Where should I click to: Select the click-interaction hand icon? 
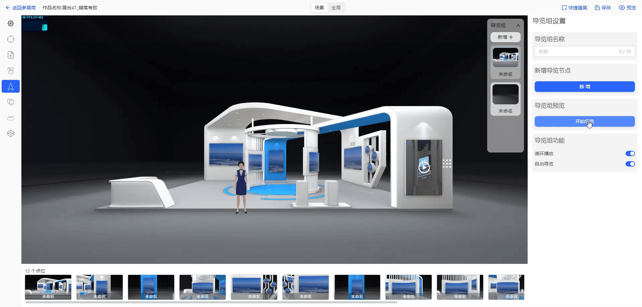point(11,71)
